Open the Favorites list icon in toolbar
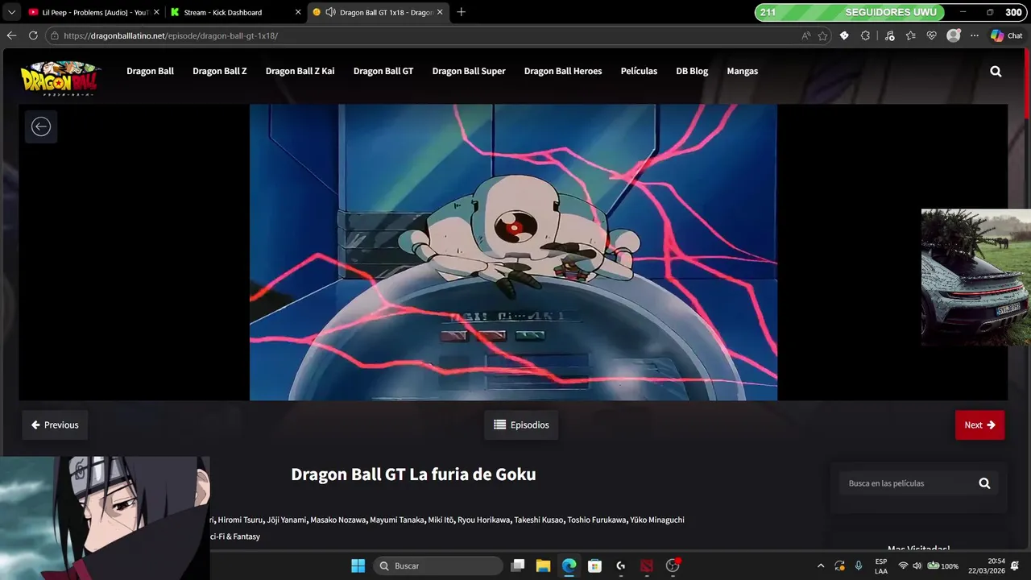This screenshot has width=1031, height=580. point(910,35)
